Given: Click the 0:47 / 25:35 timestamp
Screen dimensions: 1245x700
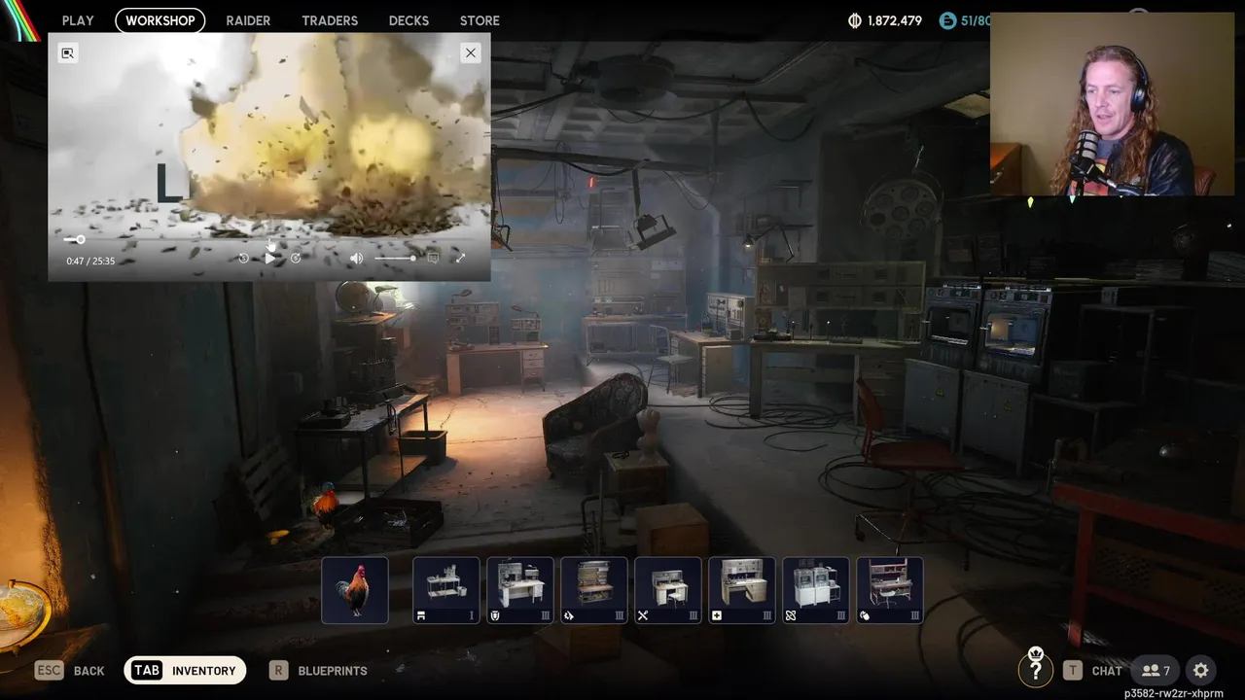Looking at the screenshot, I should pos(90,262).
